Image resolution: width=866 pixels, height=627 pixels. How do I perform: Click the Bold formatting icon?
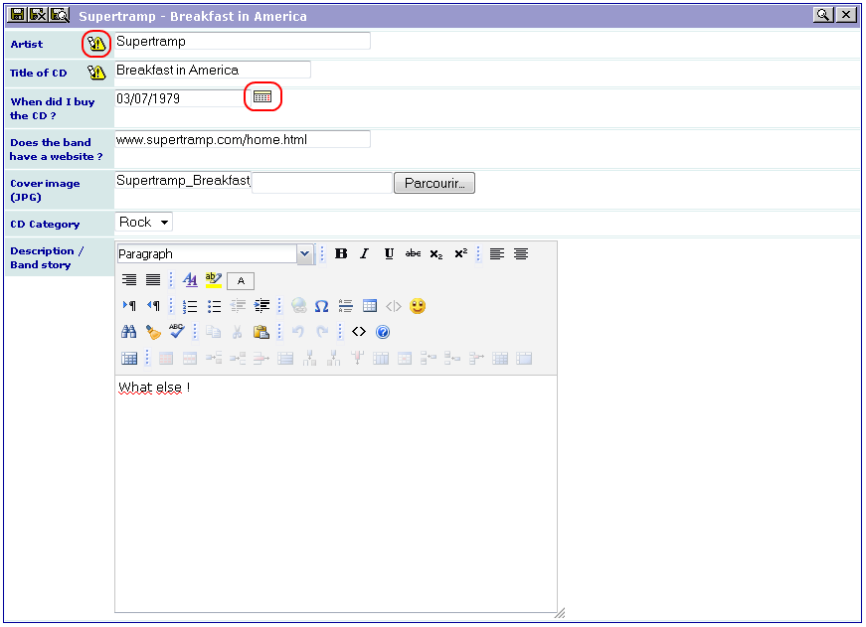[341, 254]
